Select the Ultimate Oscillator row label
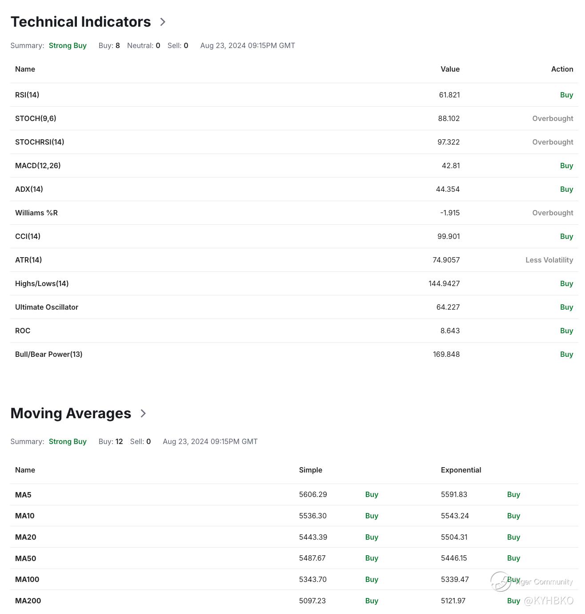585x614 pixels. (47, 307)
